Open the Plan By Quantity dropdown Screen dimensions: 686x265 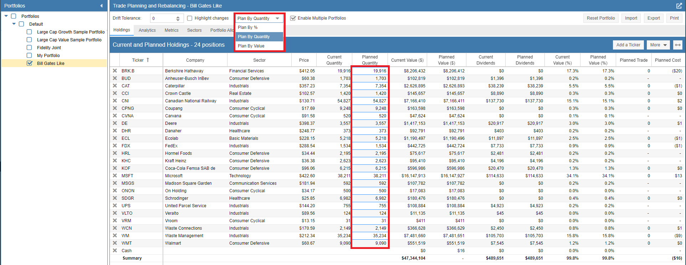point(259,18)
